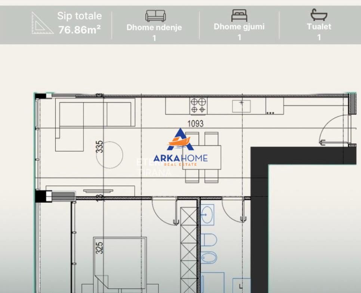This screenshot has width=361, height=293.
Task: Click the triangle ruler area icon
Action: coord(42,23)
